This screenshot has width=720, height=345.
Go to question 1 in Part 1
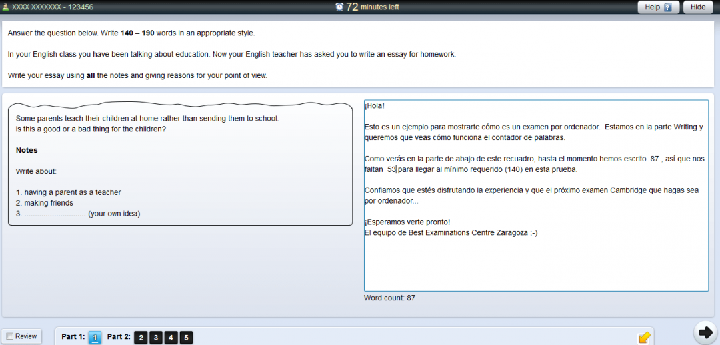pyautogui.click(x=95, y=338)
